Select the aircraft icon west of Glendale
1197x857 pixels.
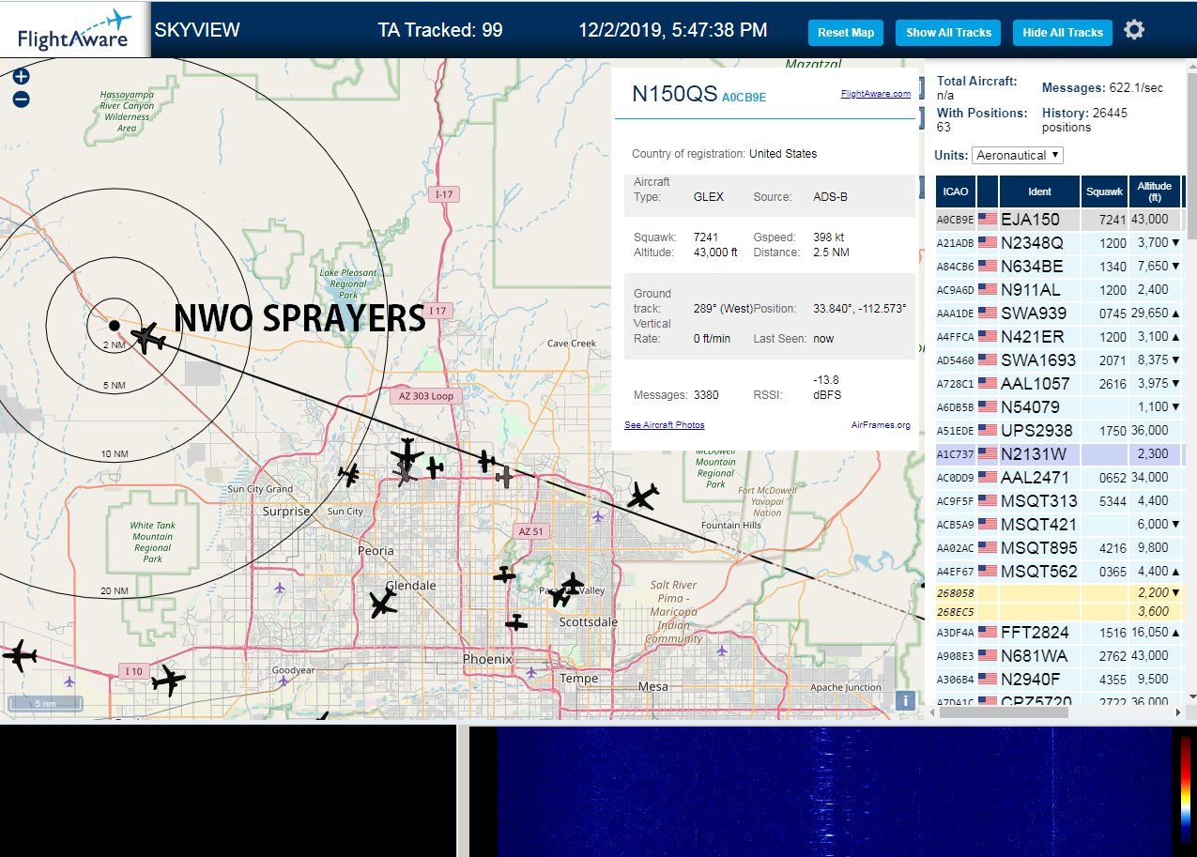(383, 604)
